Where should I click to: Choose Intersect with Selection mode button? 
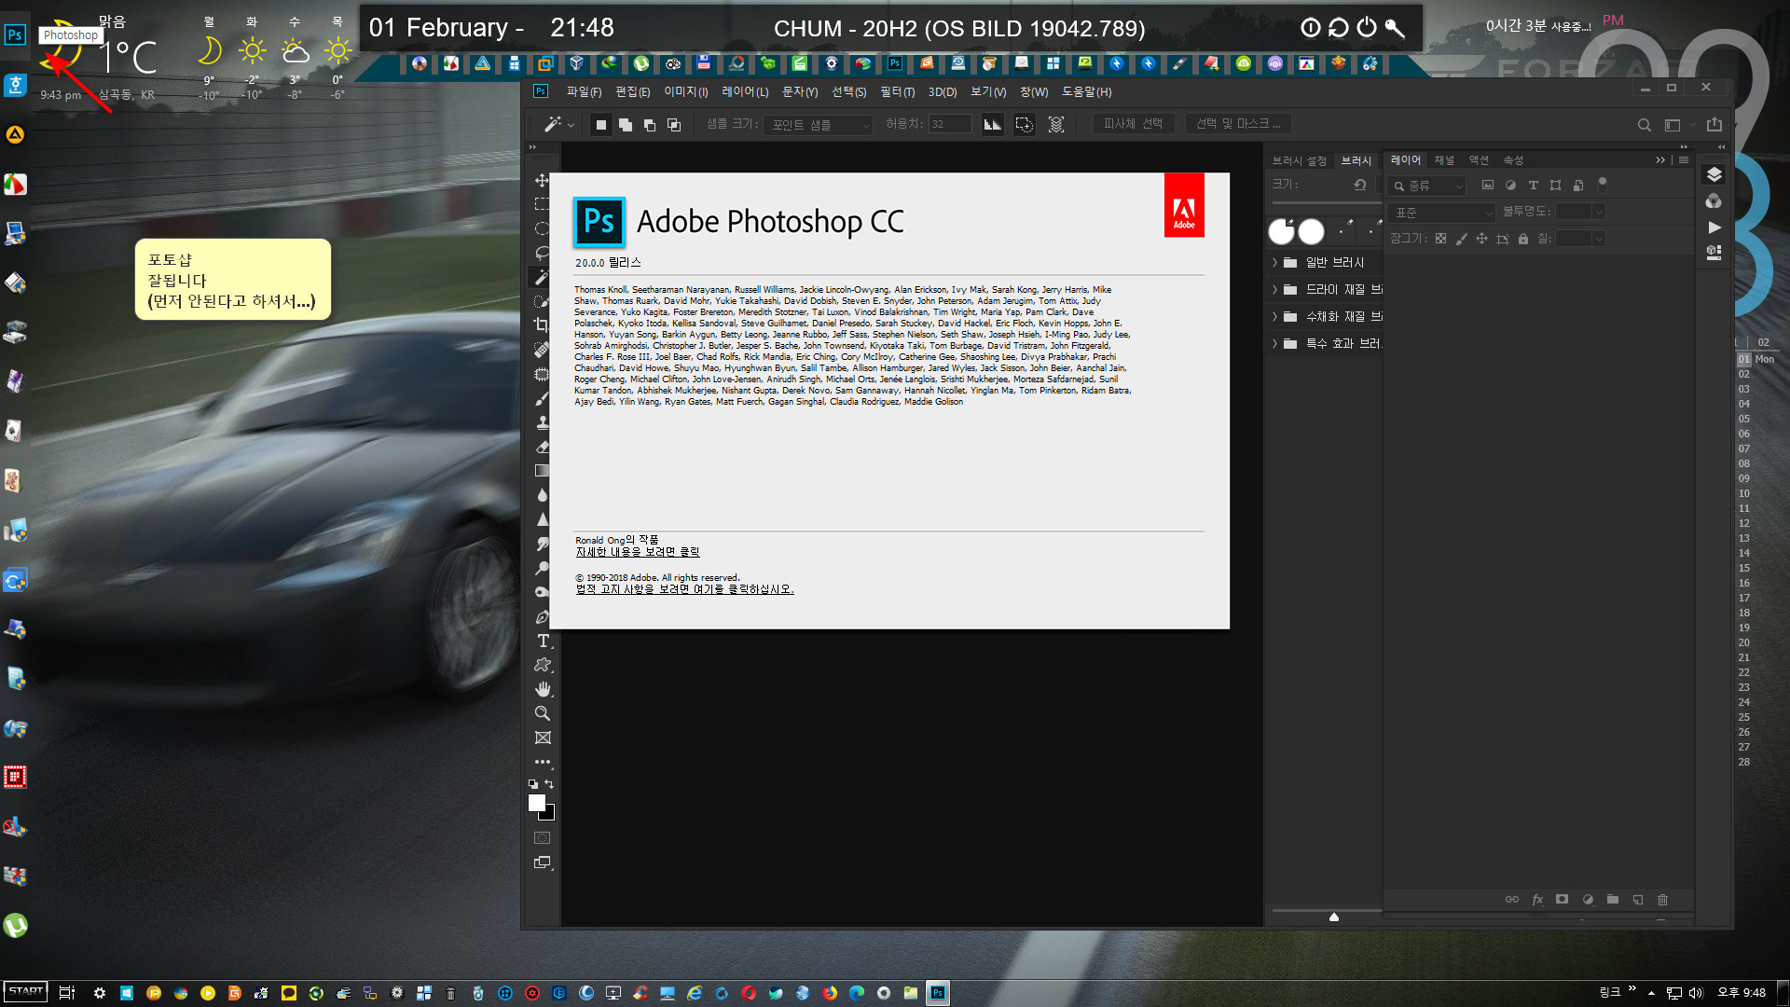click(x=674, y=125)
